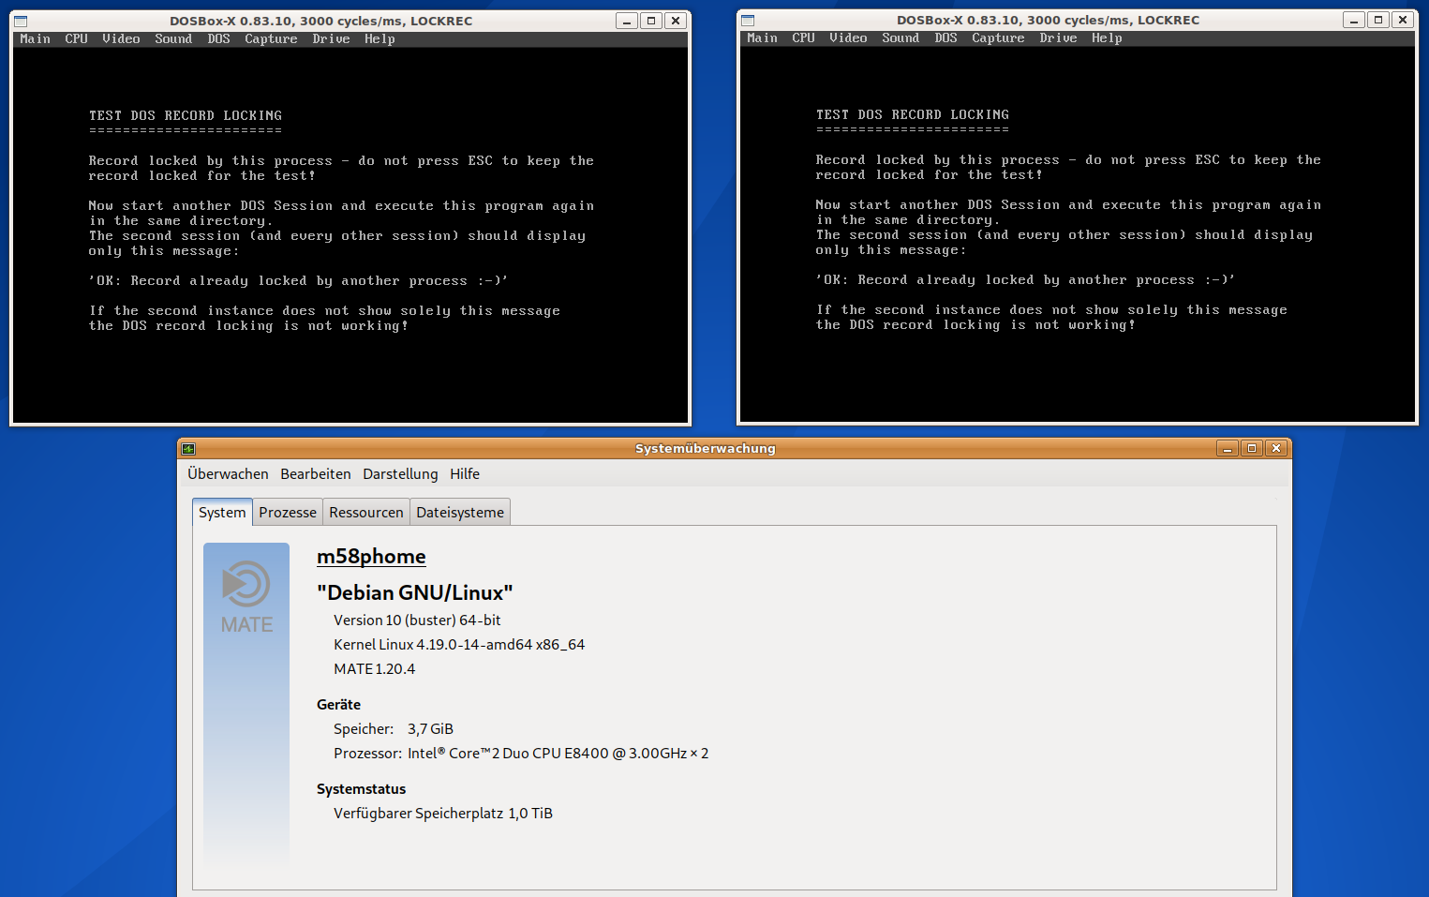Open Main menu in right DOSBox-X window
Image resolution: width=1429 pixels, height=897 pixels.
click(763, 38)
